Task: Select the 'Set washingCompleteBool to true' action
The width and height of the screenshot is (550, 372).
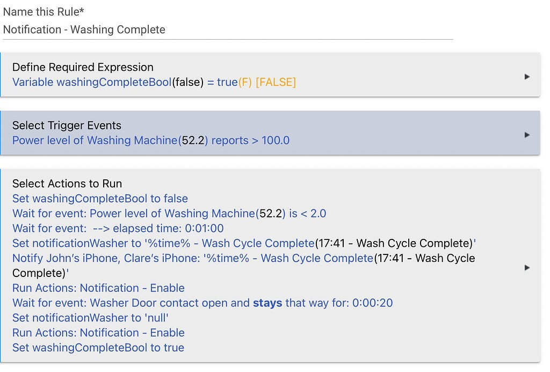Action: point(98,348)
